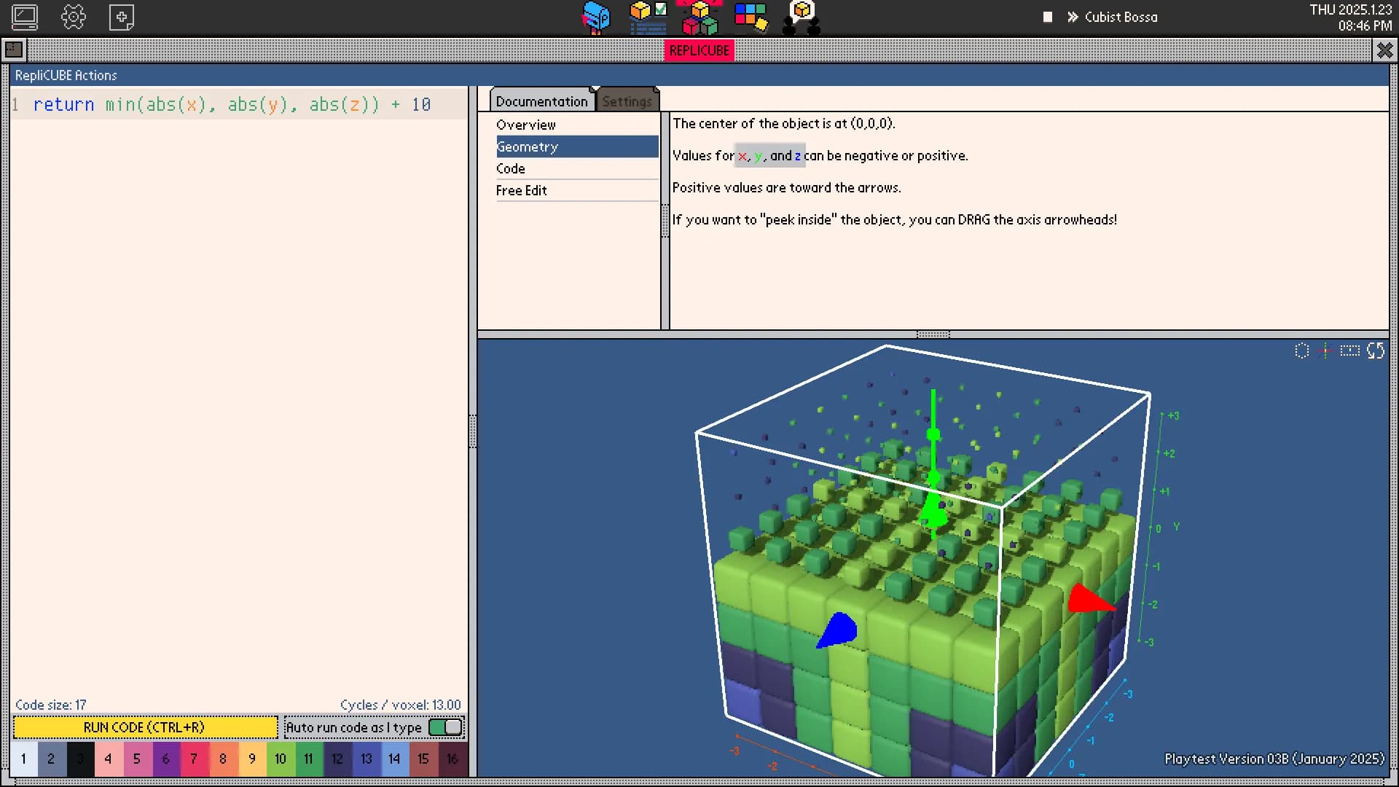Enable Auto run code as I type
The width and height of the screenshot is (1399, 787).
[446, 727]
